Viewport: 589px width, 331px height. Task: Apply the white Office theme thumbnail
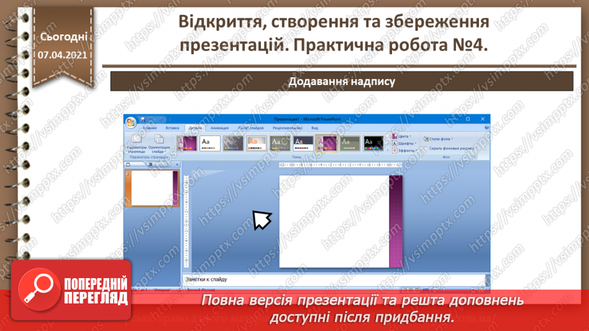tap(210, 143)
